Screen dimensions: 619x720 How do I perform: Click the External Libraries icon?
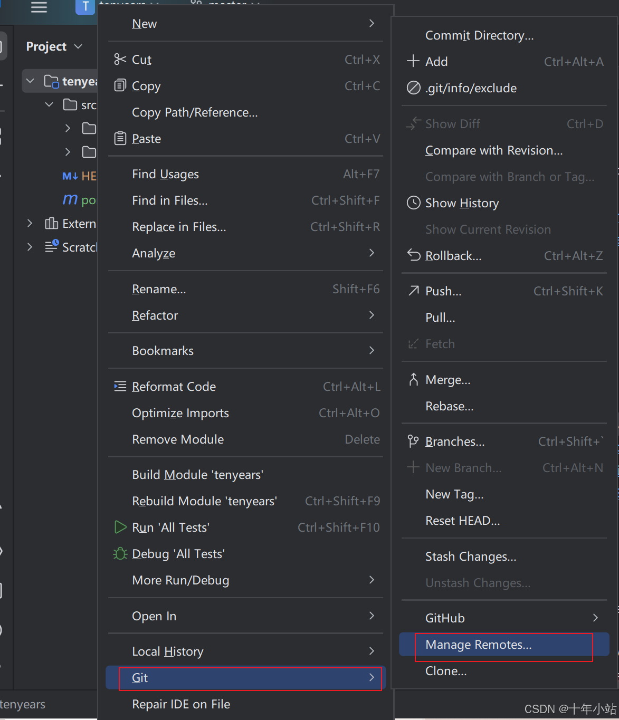coord(52,224)
